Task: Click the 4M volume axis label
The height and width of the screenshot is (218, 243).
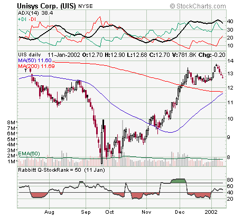Action: click(x=11, y=145)
